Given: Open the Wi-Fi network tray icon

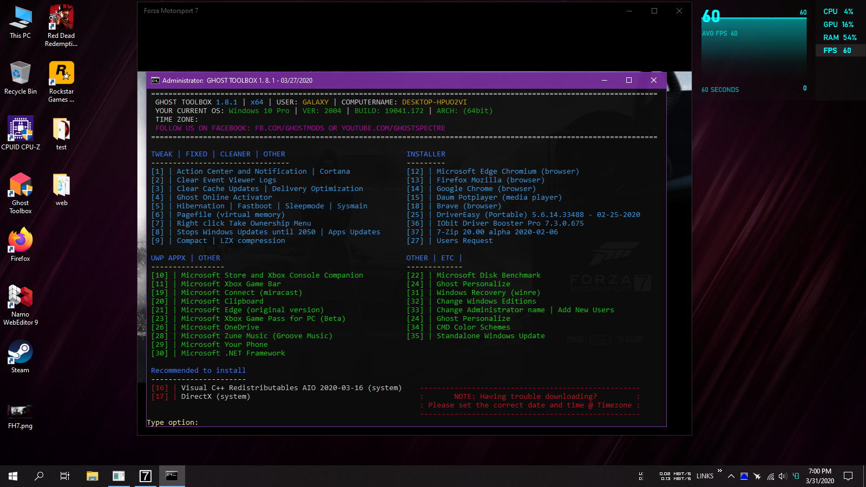Looking at the screenshot, I should 770,476.
